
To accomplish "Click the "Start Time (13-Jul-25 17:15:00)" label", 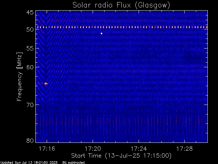I will (121, 156).
